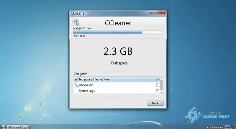Click the taskbar clock
The height and width of the screenshot is (129, 236).
tap(227, 127)
